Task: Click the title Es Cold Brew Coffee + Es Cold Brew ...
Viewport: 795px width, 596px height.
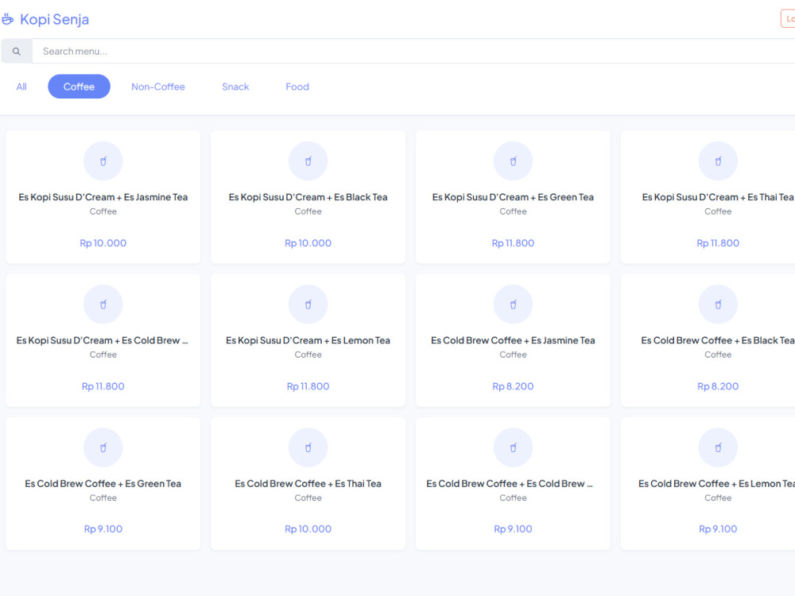Action: coord(510,483)
